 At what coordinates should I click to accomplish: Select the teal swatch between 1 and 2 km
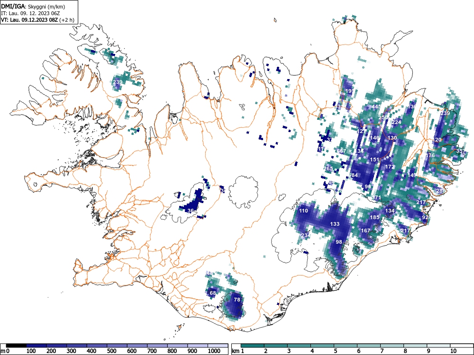point(253,345)
